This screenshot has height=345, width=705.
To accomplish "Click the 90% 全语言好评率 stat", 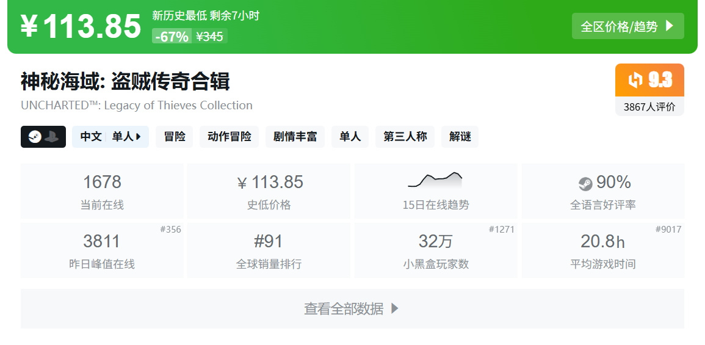I will (602, 191).
